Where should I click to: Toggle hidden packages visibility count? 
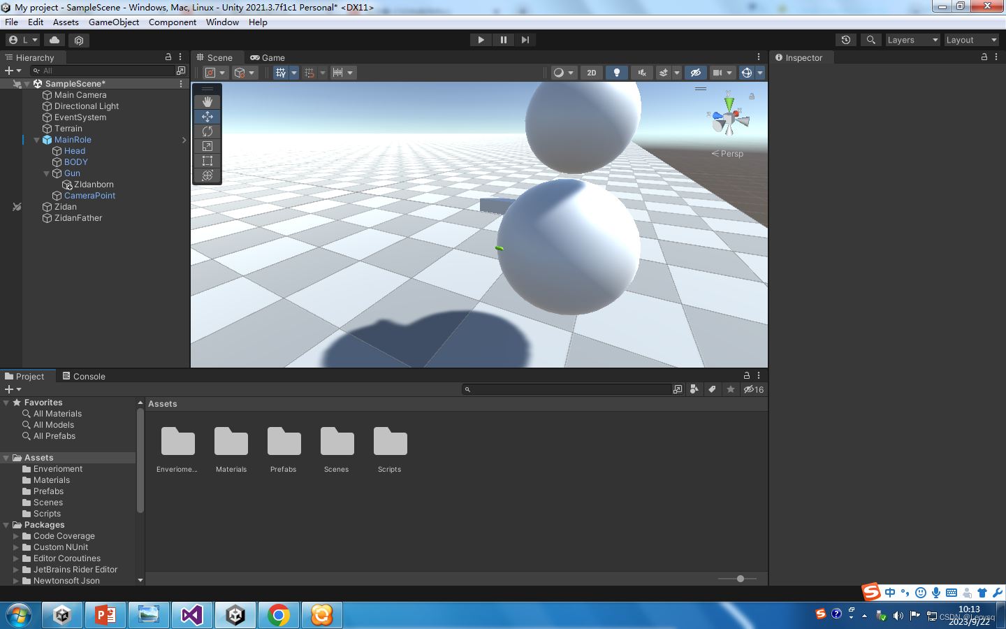tap(754, 389)
